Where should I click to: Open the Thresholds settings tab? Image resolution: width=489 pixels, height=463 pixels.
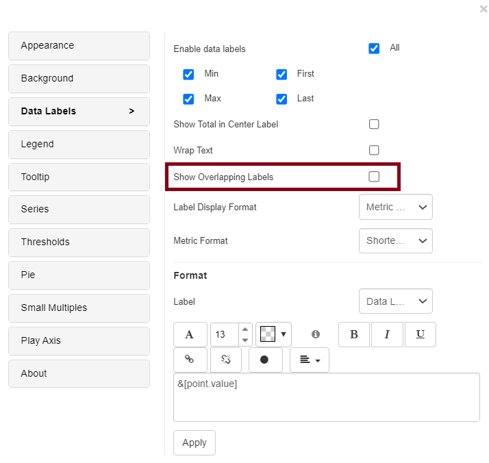79,242
